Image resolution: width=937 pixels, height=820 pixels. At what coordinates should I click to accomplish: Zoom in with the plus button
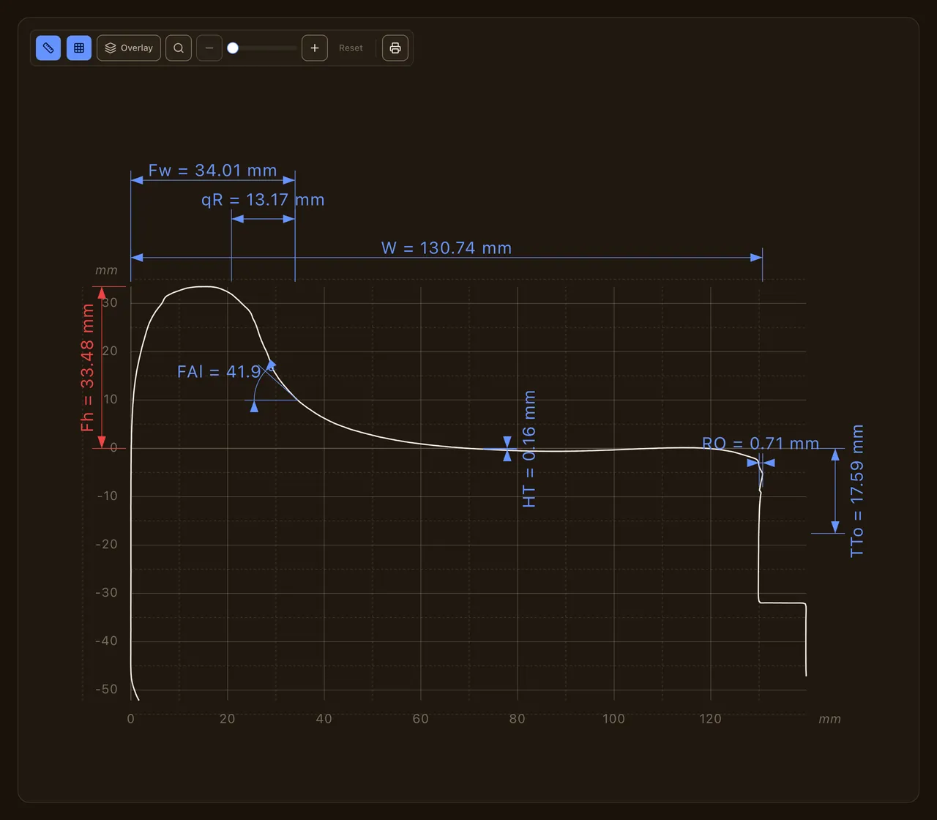click(315, 48)
